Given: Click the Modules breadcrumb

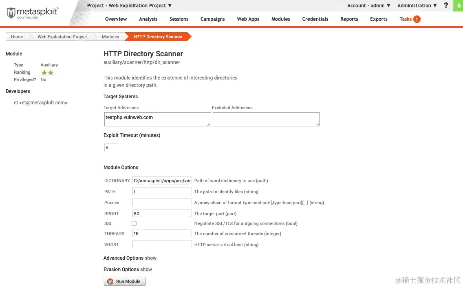Looking at the screenshot, I should click(110, 37).
